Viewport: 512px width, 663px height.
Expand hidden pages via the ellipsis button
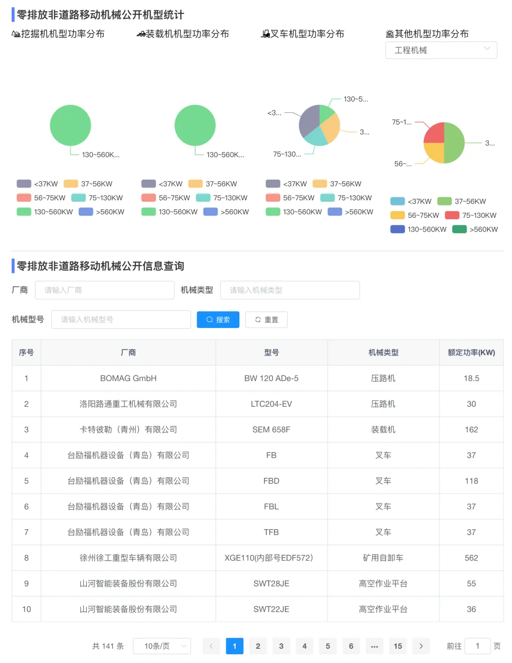click(x=375, y=646)
